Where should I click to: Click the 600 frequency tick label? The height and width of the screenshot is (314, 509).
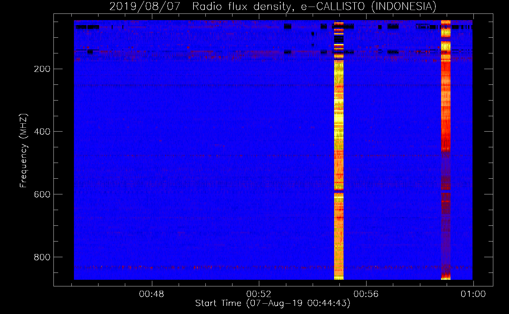pyautogui.click(x=42, y=195)
